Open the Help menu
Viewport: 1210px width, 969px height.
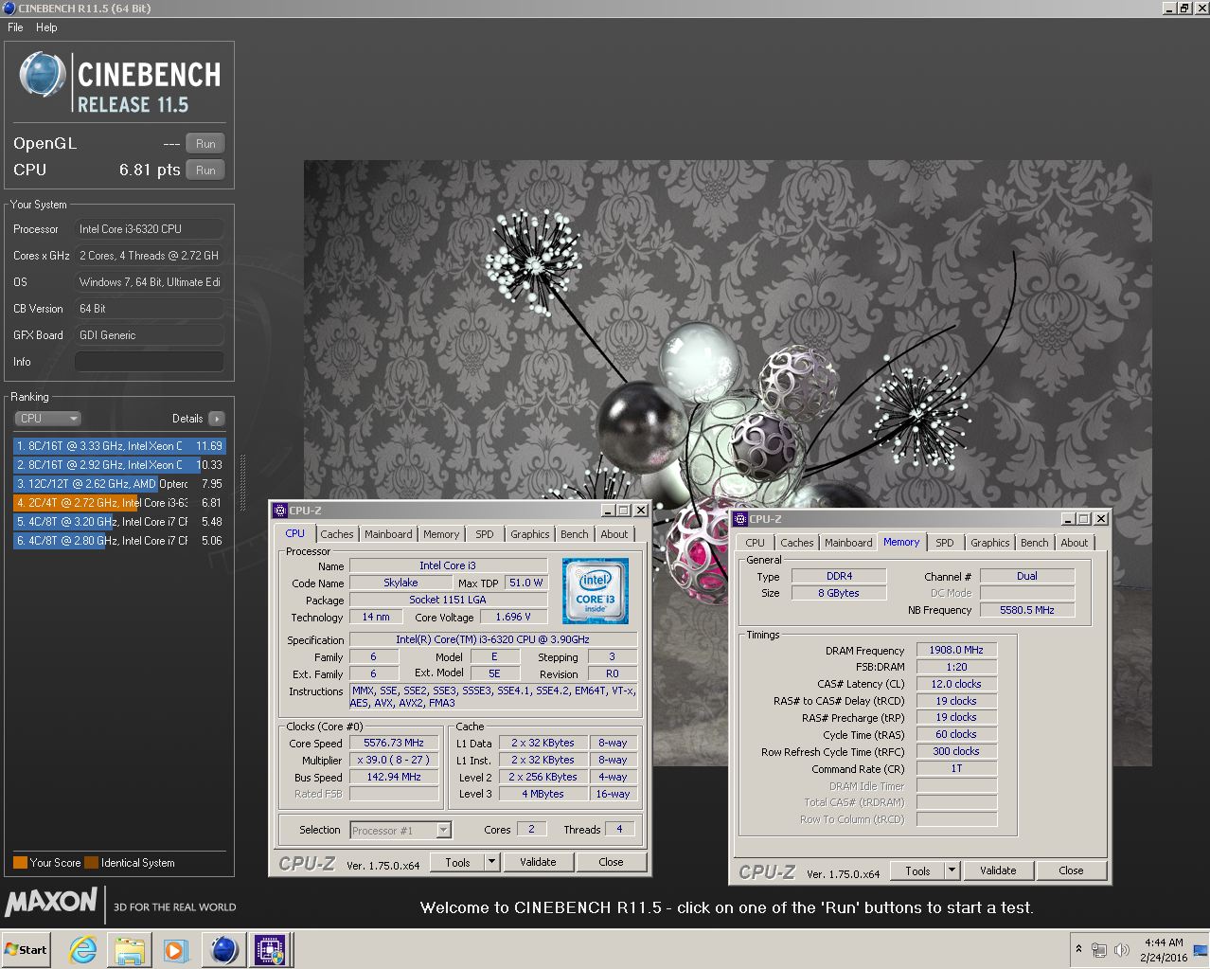[x=46, y=27]
